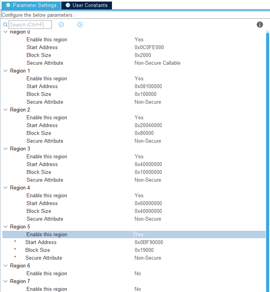The height and width of the screenshot is (292, 270).
Task: Select Region 2 Enable value Yes
Action: [139, 117]
